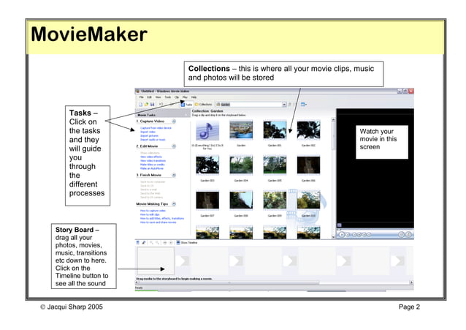This screenshot has height=330, width=466.
Task: Collapse the Capture Video section
Action: (x=174, y=121)
